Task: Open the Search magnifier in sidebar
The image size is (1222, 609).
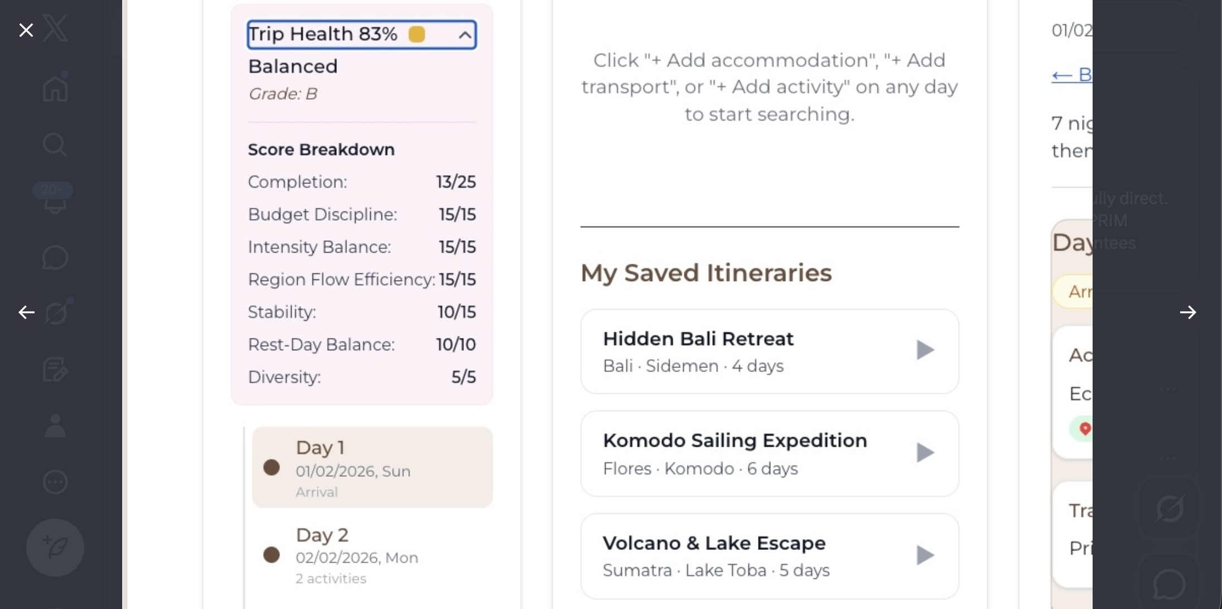Action: pos(55,145)
